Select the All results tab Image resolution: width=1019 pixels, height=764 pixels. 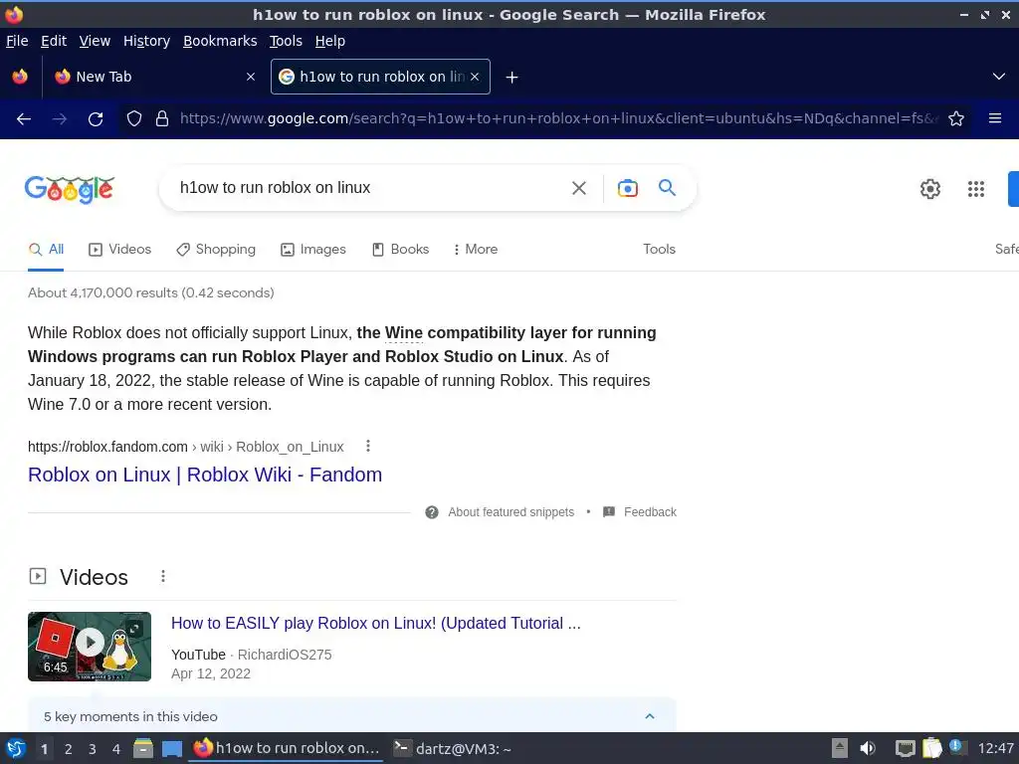[46, 250]
